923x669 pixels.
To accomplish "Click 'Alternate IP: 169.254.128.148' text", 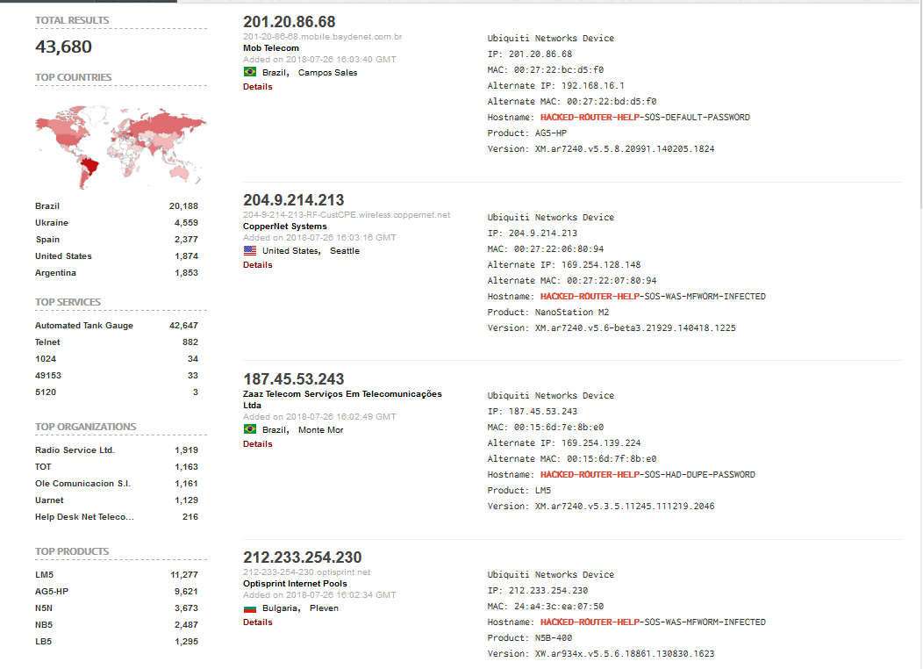I will [564, 265].
